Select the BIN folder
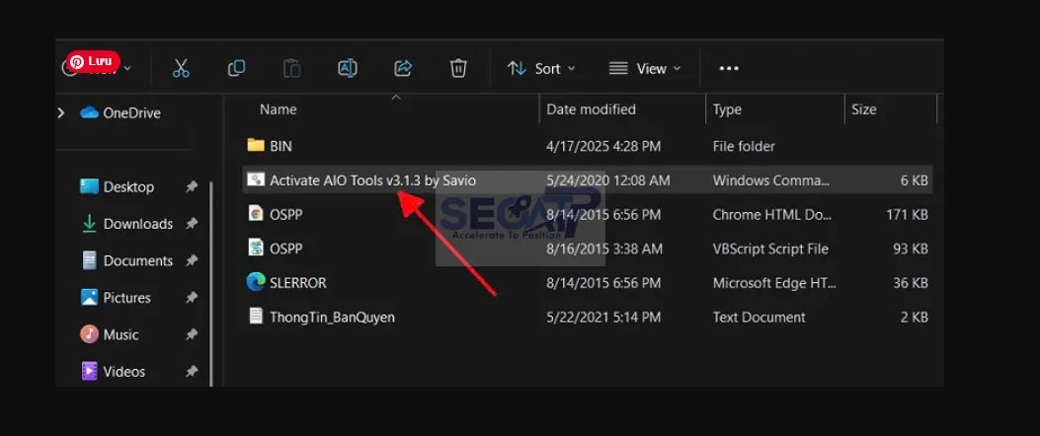This screenshot has width=1040, height=436. coord(587,146)
